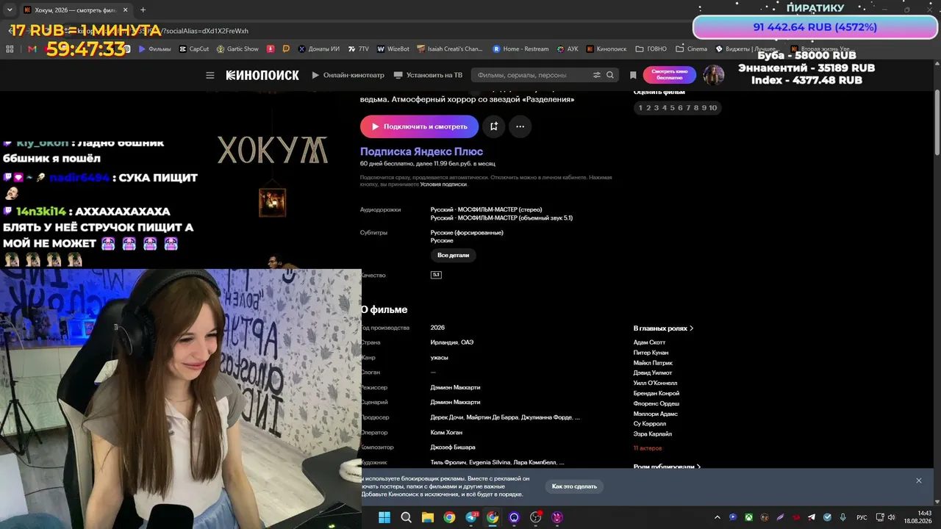Open the Kinopoisk hamburger menu
Viewport: 941px width, 529px height.
coord(210,75)
